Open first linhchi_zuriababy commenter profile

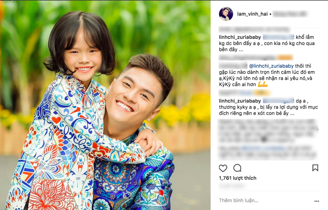click(240, 37)
